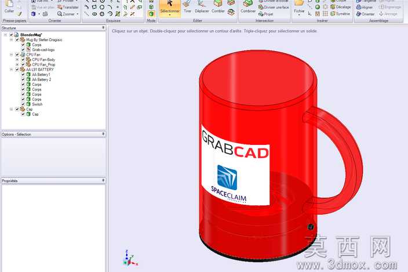Select the Grab-cad-logo tree row
The width and height of the screenshot is (408, 272).
(43, 49)
